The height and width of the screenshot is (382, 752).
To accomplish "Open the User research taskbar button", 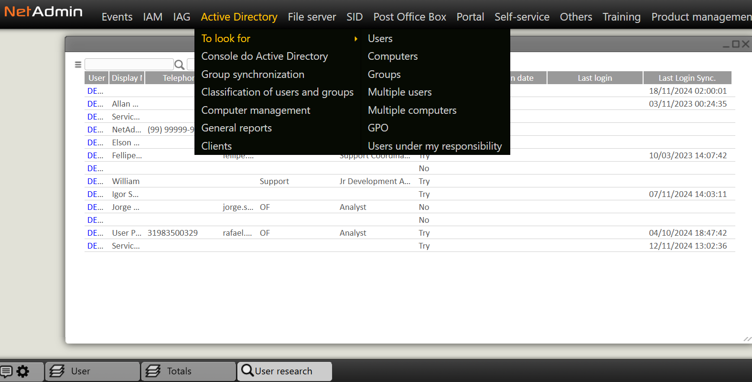I will coord(285,371).
